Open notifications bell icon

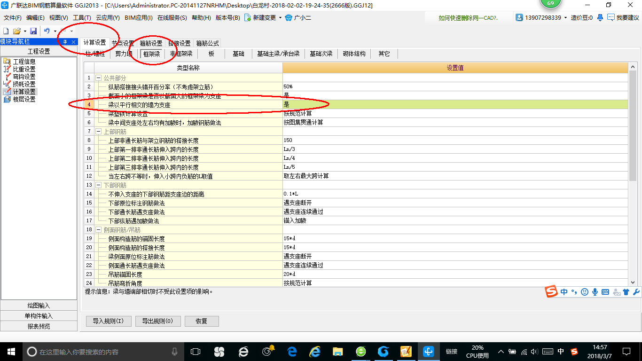[x=600, y=17]
